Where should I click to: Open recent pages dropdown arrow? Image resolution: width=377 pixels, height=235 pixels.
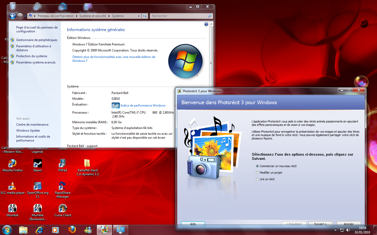25,16
